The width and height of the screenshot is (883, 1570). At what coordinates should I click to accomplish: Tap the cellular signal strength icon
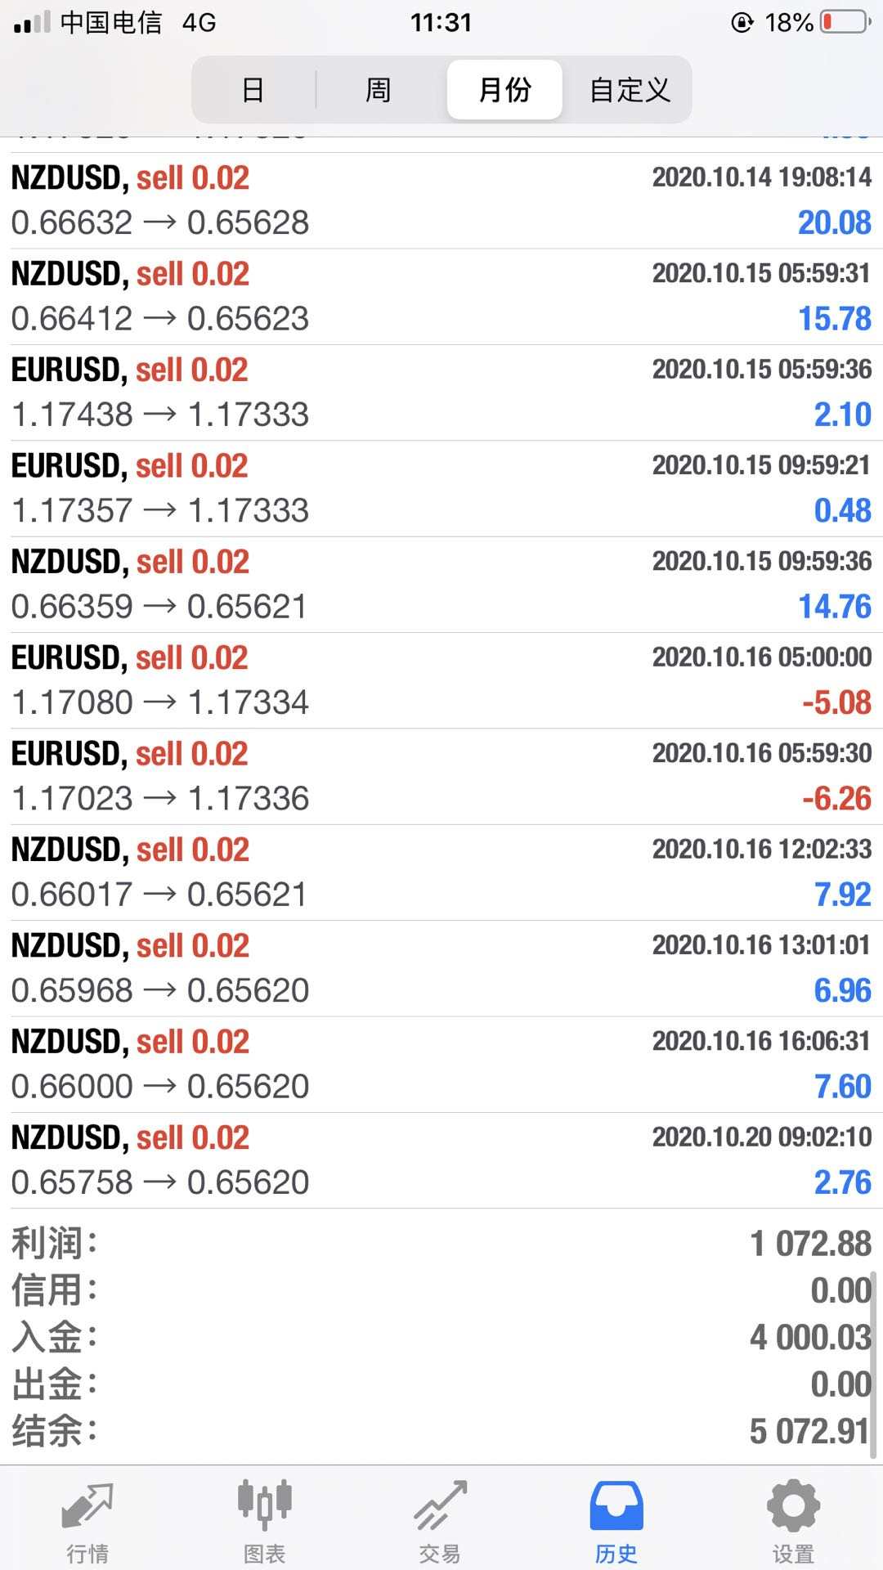[32, 23]
